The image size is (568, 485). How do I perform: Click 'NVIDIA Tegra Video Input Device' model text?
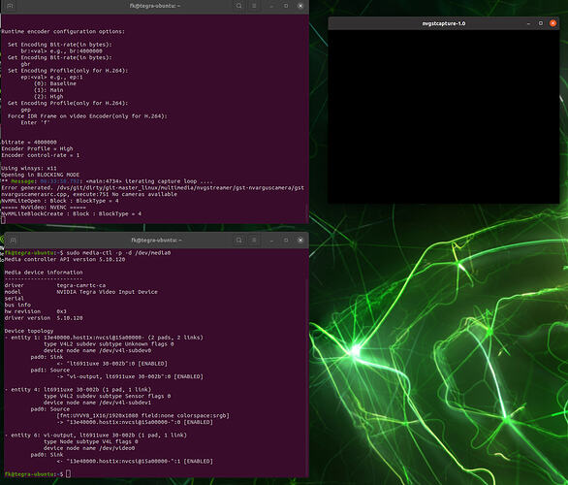(x=108, y=292)
